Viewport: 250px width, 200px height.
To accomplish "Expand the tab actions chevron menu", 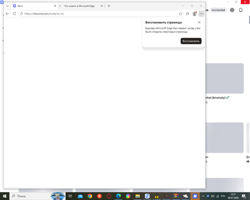I will tap(7, 6).
